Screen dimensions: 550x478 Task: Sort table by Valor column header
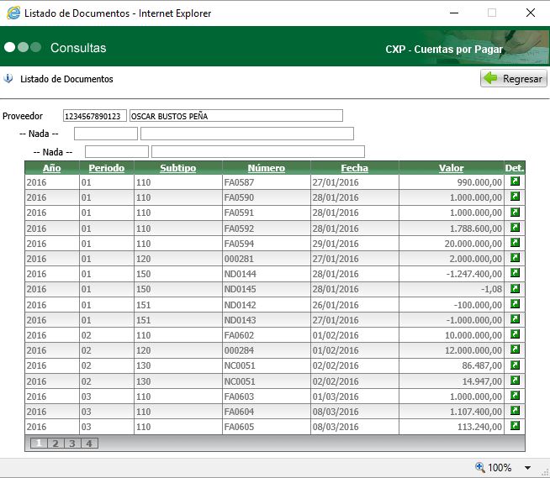tap(451, 168)
